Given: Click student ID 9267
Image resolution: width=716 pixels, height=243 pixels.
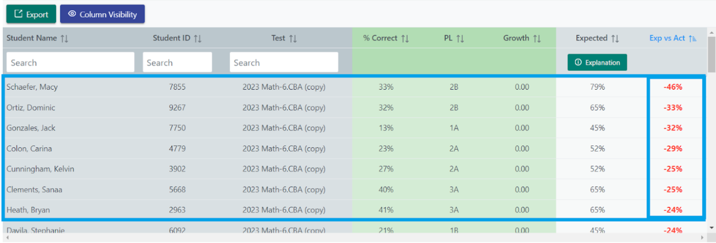Looking at the screenshot, I should [x=177, y=108].
